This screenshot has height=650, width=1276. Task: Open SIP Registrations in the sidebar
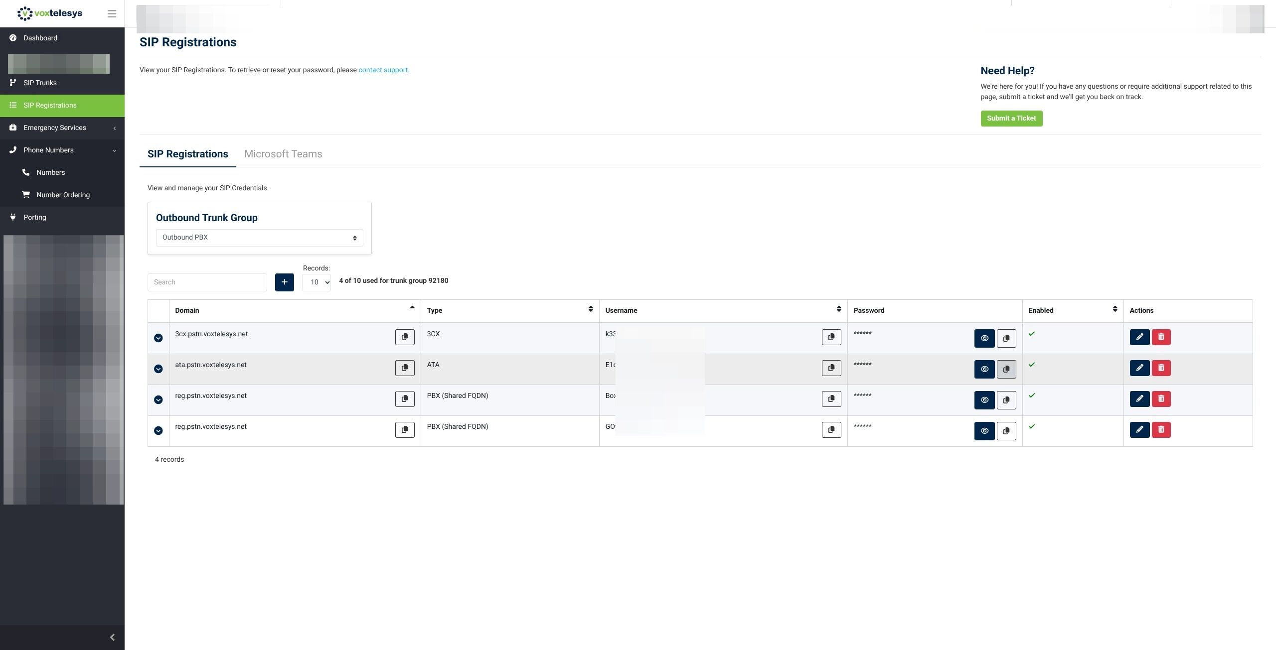click(62, 106)
